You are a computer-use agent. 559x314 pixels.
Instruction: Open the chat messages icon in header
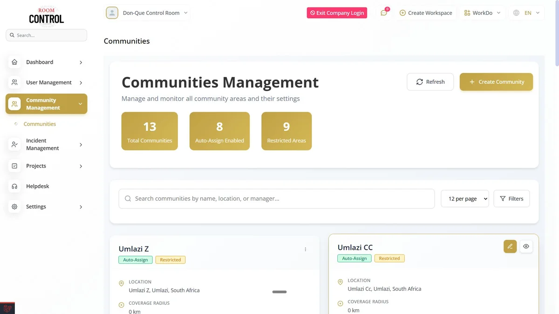tap(384, 13)
